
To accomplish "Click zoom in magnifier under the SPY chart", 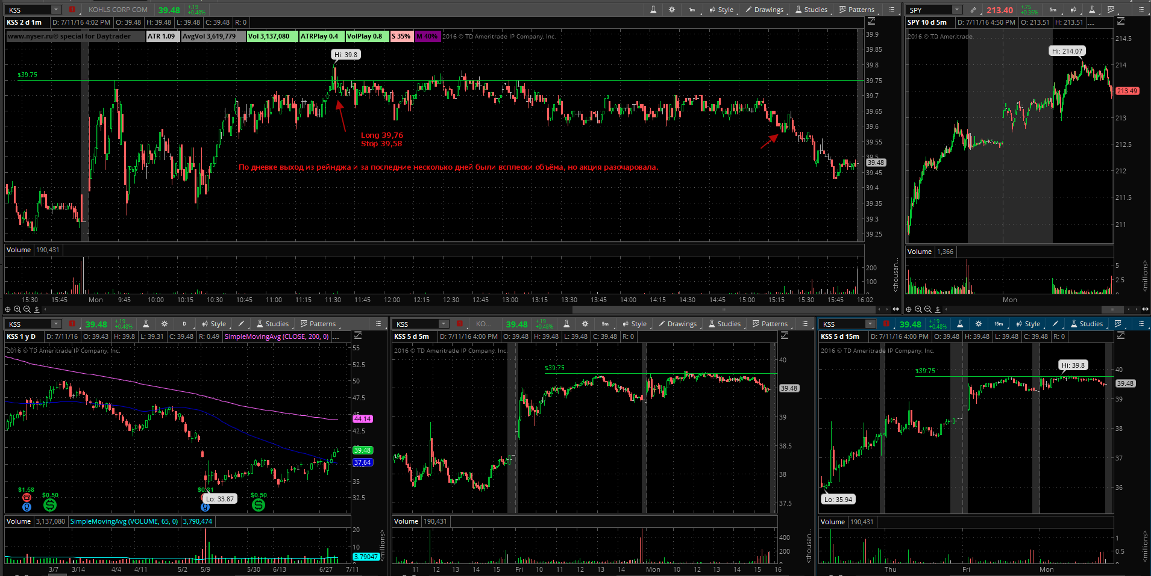I will pos(918,309).
